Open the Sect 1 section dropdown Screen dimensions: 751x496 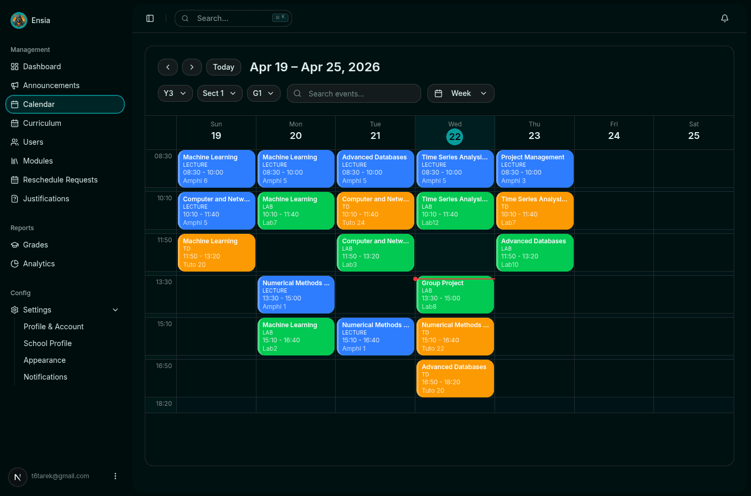pyautogui.click(x=220, y=93)
